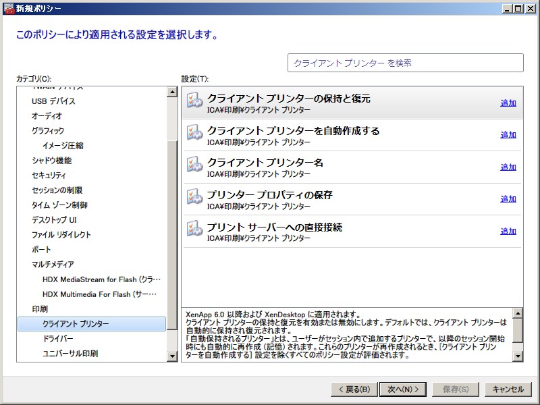Select the 印刷 category
The height and width of the screenshot is (405, 540).
(39, 309)
